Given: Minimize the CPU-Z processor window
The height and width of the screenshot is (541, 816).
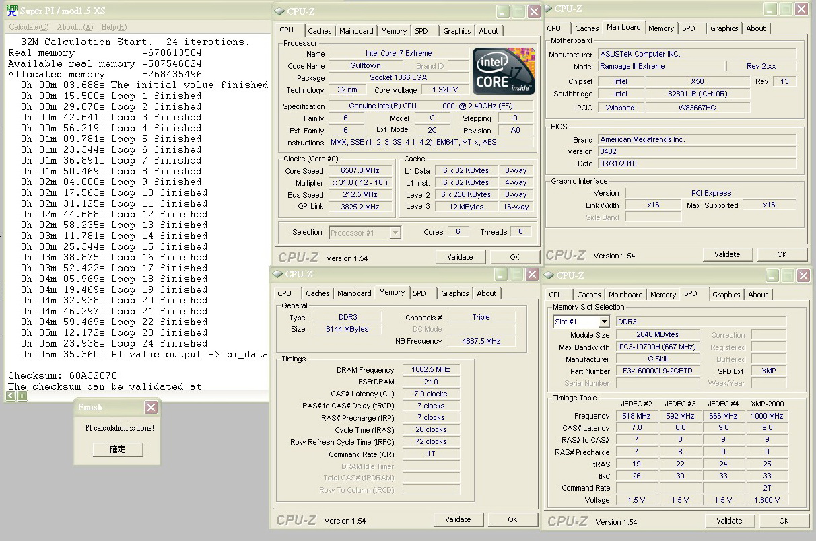Looking at the screenshot, I should tap(503, 11).
